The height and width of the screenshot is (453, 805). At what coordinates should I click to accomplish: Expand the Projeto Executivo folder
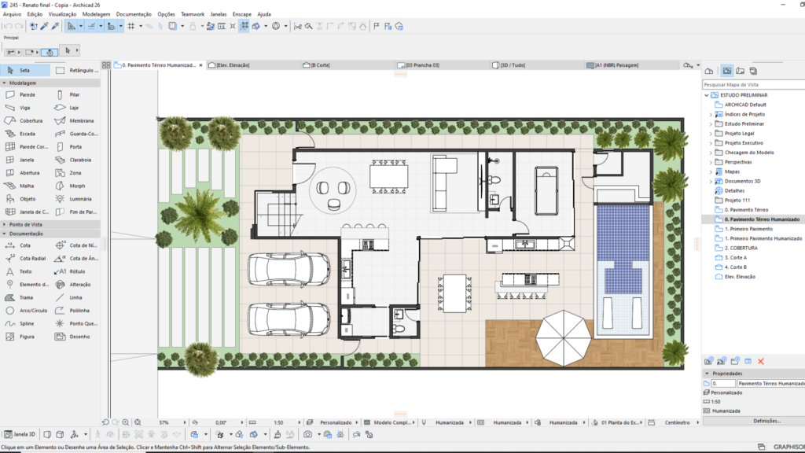pyautogui.click(x=711, y=143)
